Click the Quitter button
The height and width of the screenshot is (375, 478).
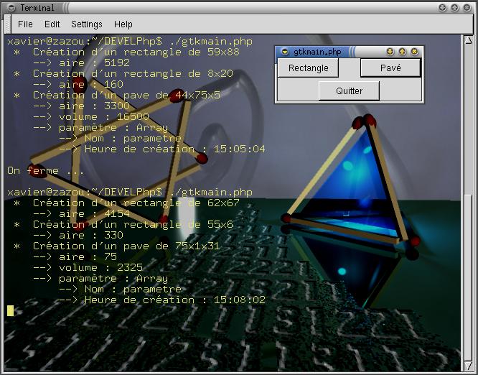point(349,91)
